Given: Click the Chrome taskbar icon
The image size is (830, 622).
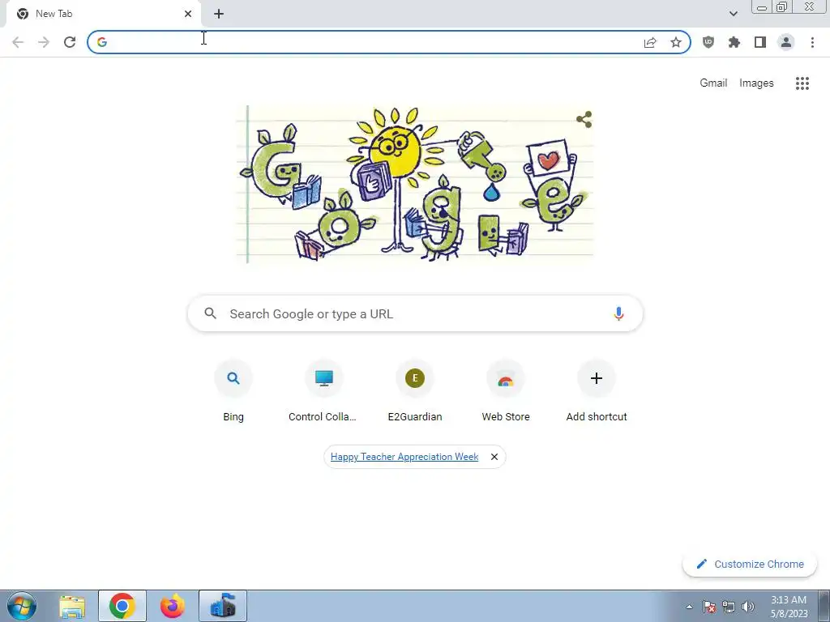Looking at the screenshot, I should (x=122, y=607).
